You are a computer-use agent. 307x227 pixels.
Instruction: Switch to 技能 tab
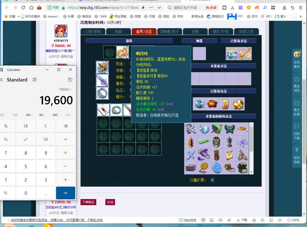tap(119, 32)
